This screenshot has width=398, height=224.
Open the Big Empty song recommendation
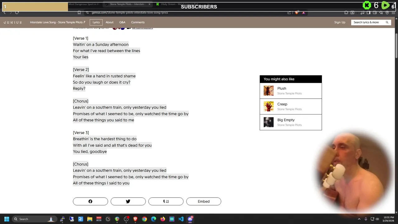point(291,122)
